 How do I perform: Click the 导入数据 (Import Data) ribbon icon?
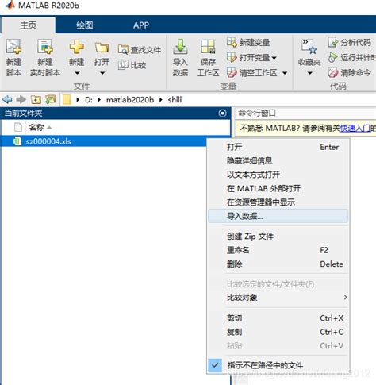(x=180, y=47)
